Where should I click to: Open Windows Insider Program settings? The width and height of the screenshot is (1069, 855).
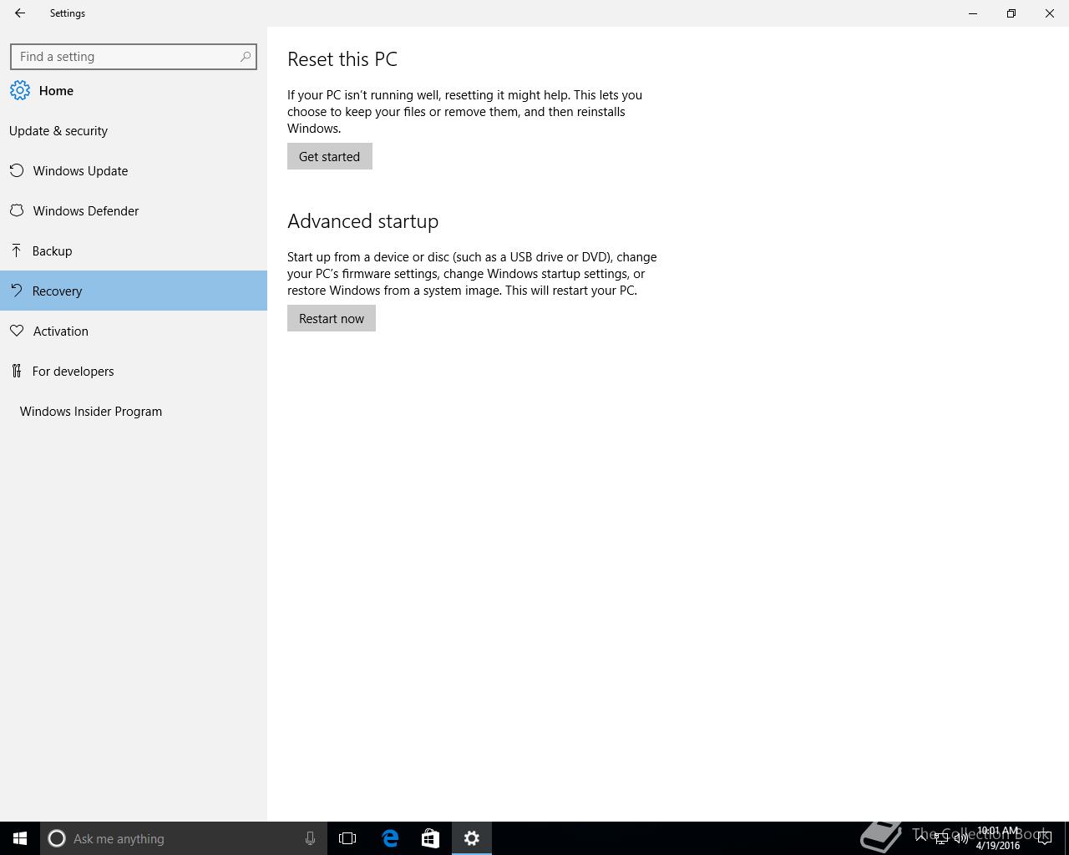tap(134, 411)
